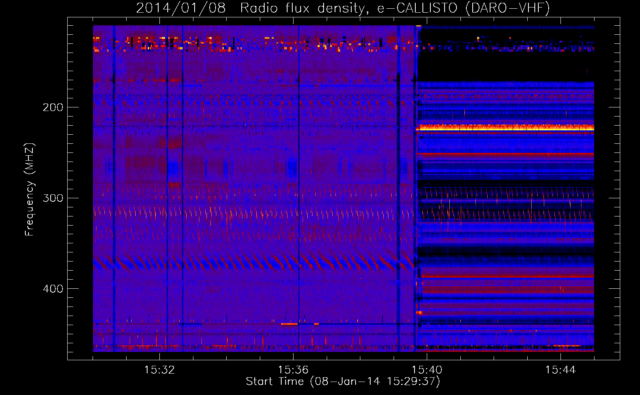Click the 300 frequency tick label

(x=53, y=198)
